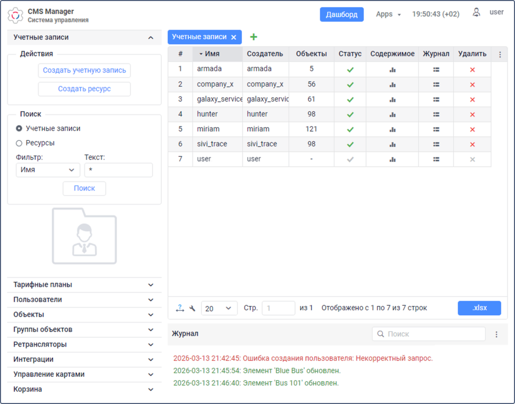Add new tab with green plus icon
The height and width of the screenshot is (404, 515).
[253, 37]
